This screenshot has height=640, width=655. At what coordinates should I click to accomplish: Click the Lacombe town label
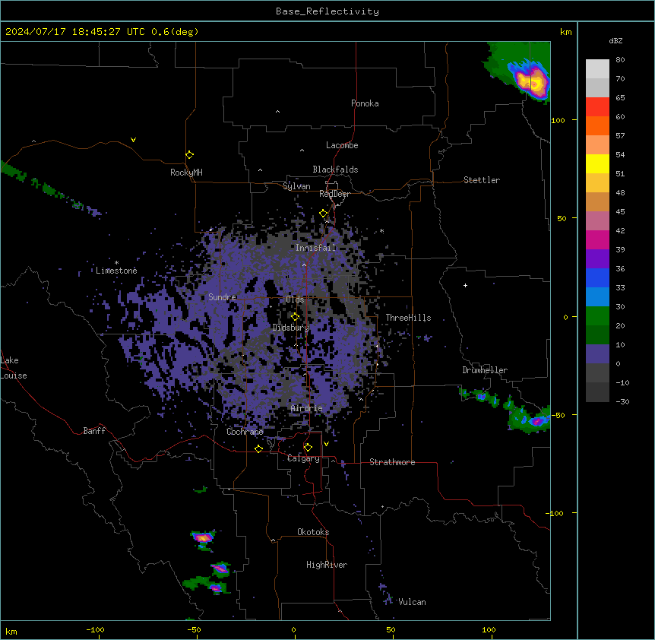[x=342, y=145]
